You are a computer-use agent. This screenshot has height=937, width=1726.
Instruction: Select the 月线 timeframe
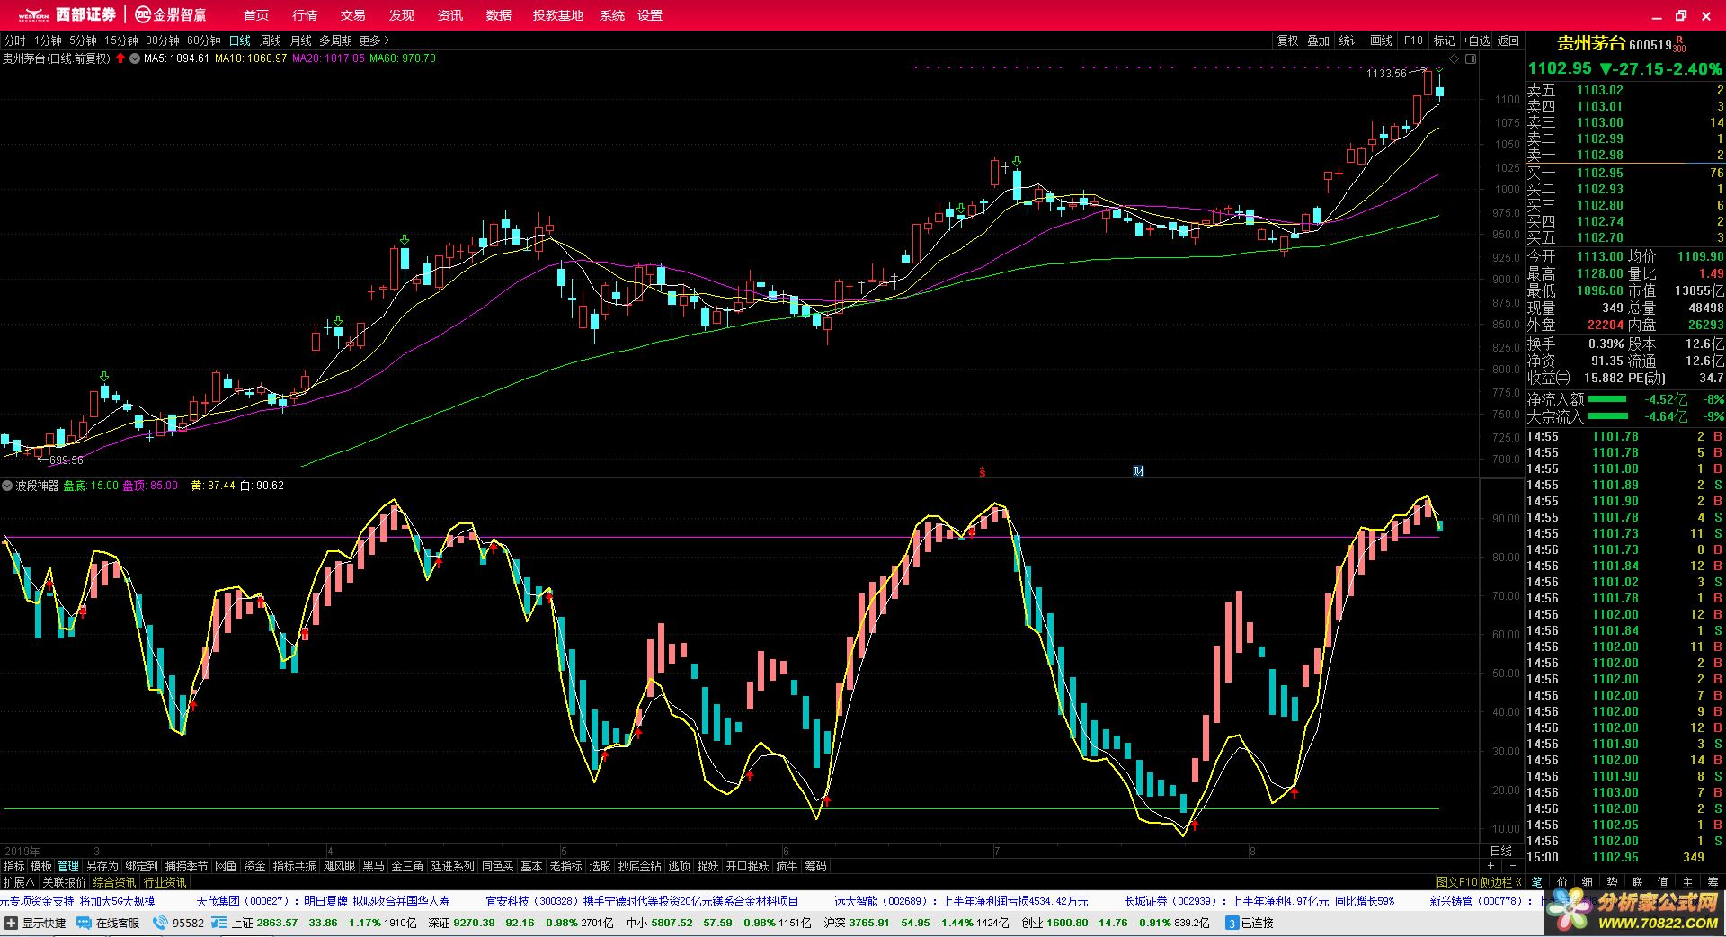point(300,40)
